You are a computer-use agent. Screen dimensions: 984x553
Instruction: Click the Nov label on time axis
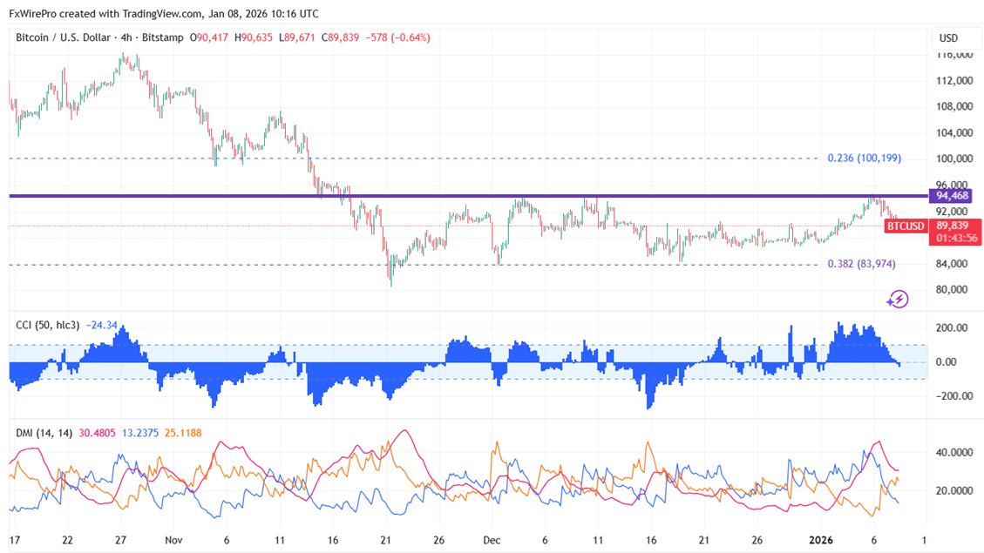point(173,540)
